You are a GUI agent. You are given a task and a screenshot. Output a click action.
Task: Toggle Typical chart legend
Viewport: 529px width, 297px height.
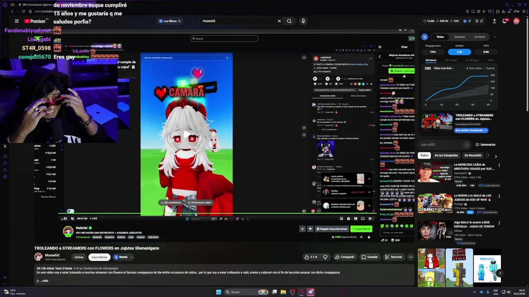click(x=488, y=68)
